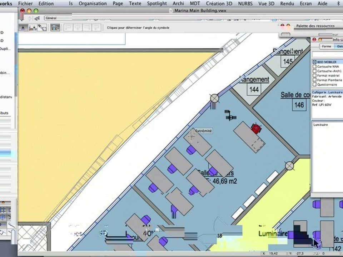The height and width of the screenshot is (257, 343).
Task: Choose the third greyed alignment mode button
Action: pos(87,28)
